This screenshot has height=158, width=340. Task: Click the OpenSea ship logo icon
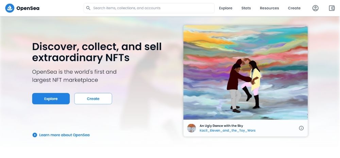point(10,8)
